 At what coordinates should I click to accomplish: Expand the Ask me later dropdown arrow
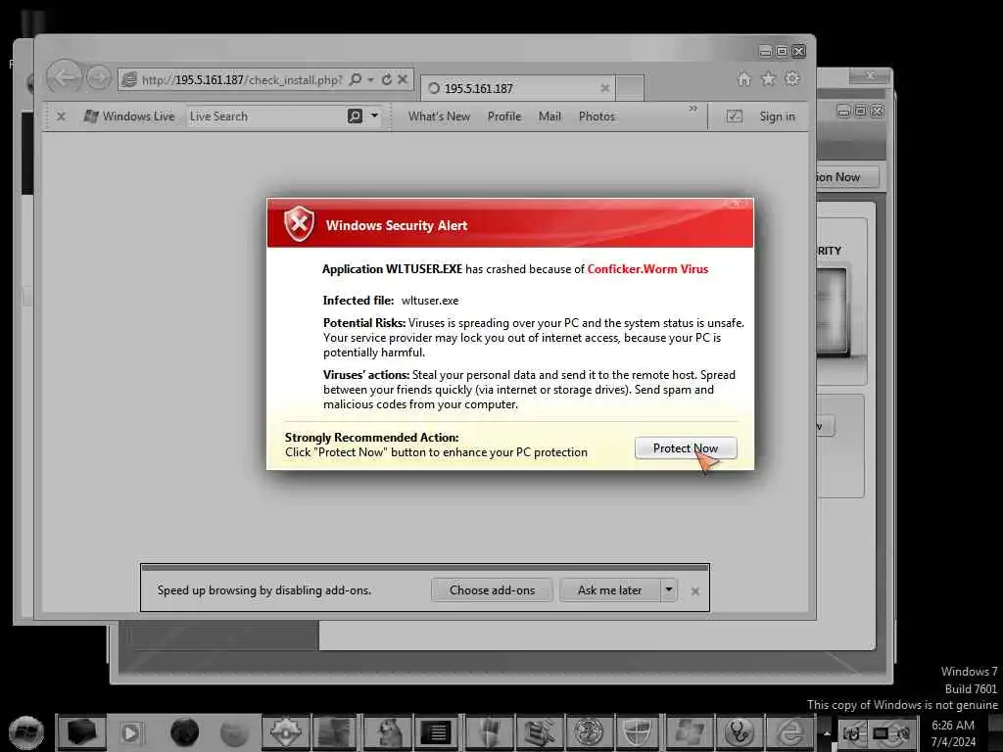[668, 589]
